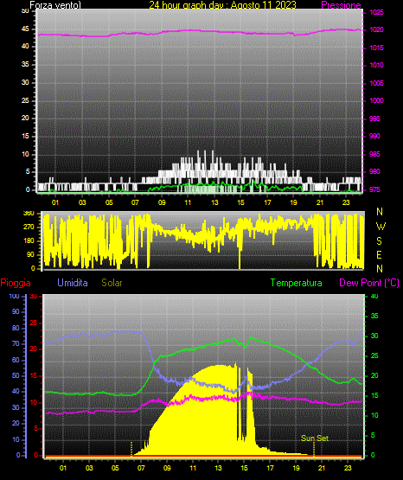The image size is (403, 480).
Task: Click the 45 value on the wind axis
Action: (25, 29)
